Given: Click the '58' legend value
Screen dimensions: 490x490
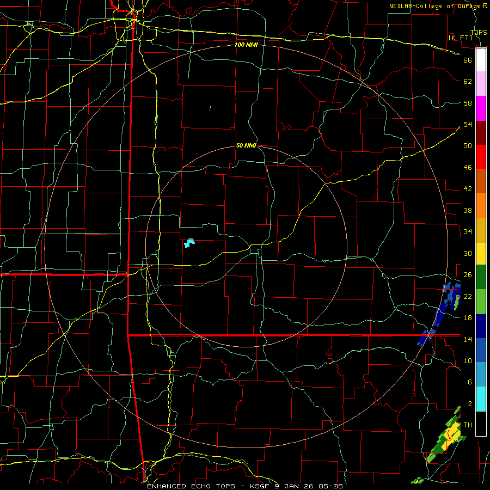Looking at the screenshot, I should click(x=468, y=103).
